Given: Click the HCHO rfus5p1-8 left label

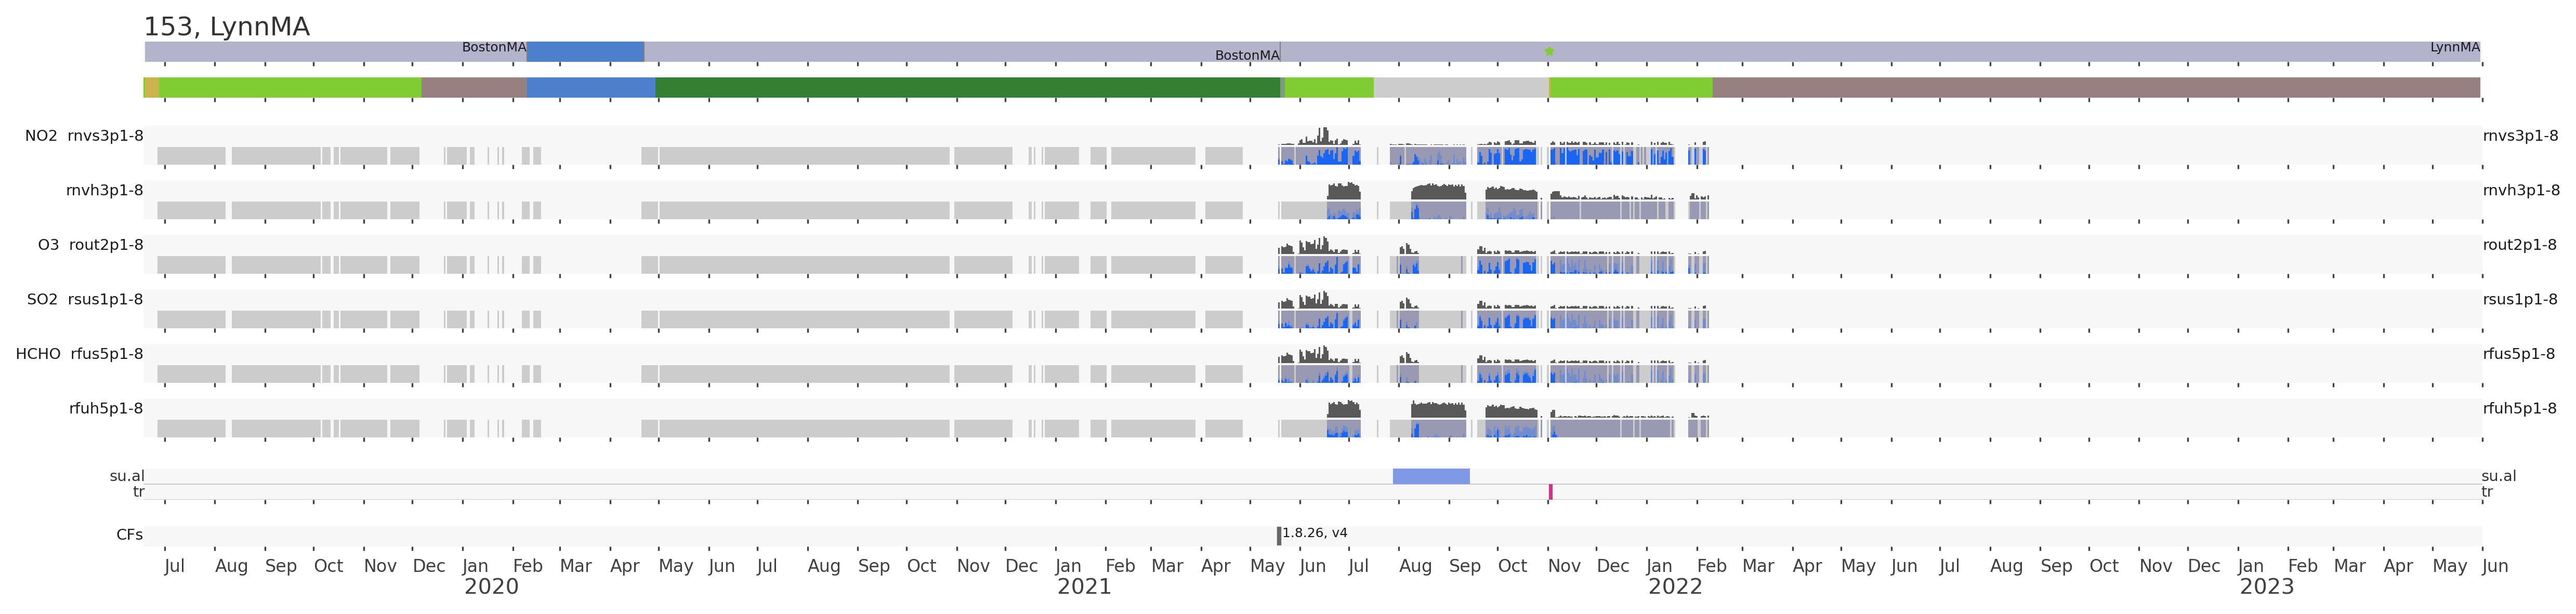Looking at the screenshot, I should pos(79,354).
